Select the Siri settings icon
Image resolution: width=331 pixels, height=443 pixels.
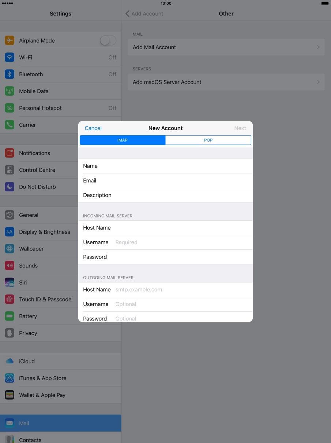pos(10,282)
